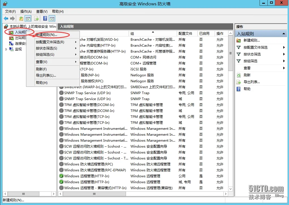Click the up-one-level folder toolbar icon

(x=21, y=19)
